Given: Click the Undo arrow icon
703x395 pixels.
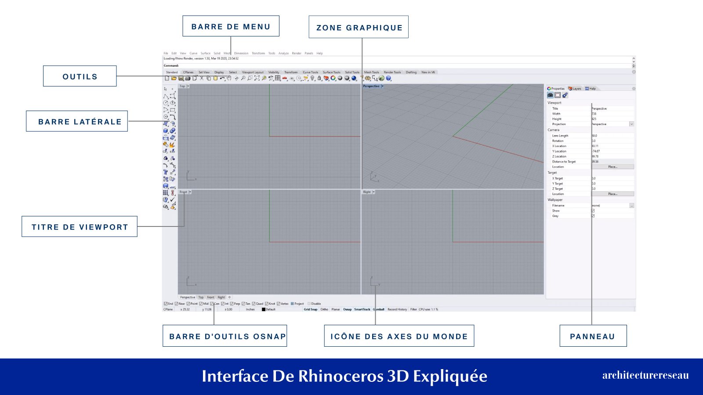Looking at the screenshot, I should coord(222,79).
